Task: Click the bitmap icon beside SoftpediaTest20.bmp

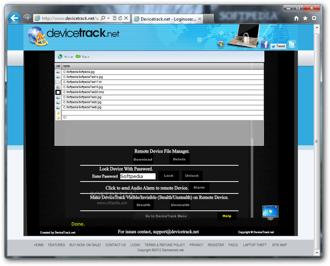Action: 58,92
